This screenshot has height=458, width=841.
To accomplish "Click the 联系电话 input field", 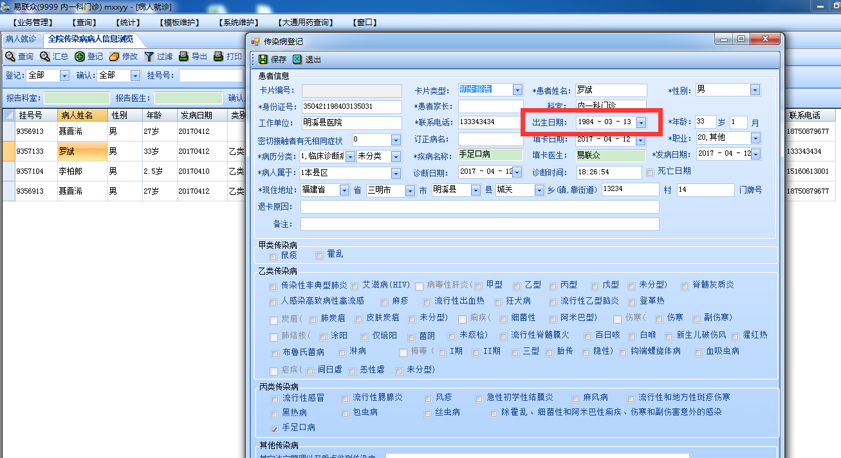I will tap(490, 122).
